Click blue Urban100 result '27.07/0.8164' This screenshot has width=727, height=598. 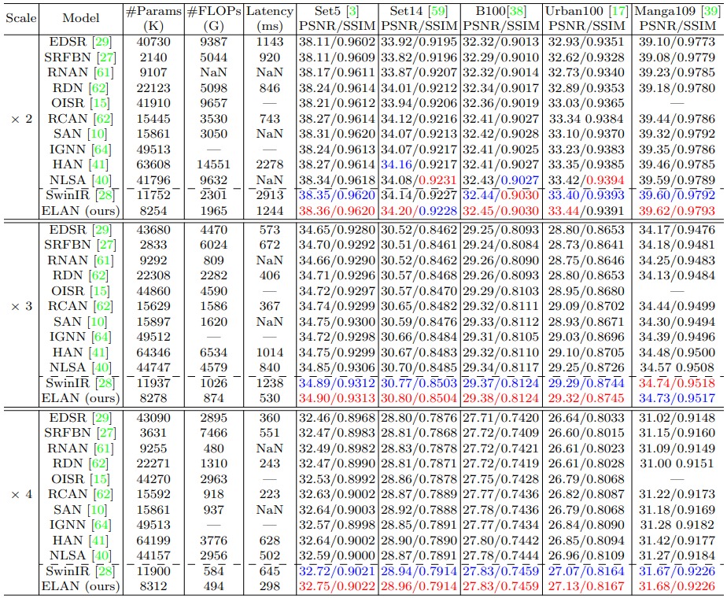[x=586, y=571]
